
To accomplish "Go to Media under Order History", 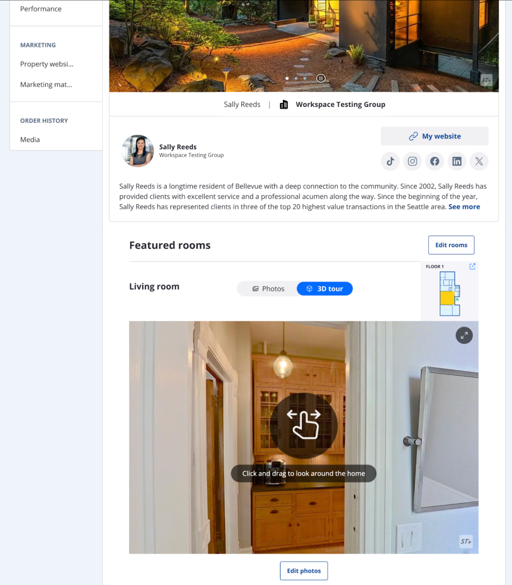I will 30,140.
